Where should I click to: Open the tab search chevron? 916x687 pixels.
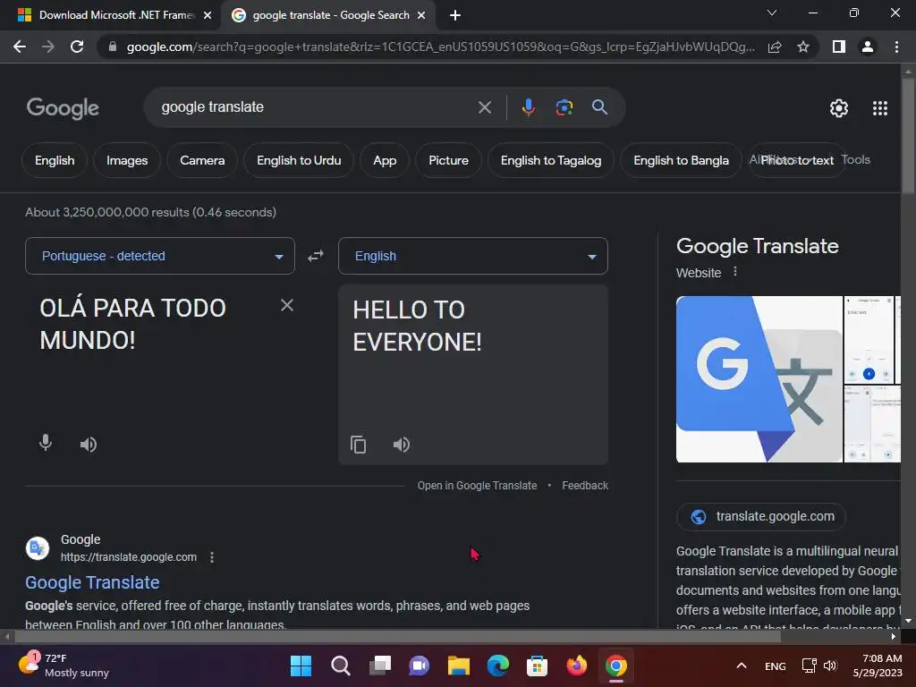pyautogui.click(x=772, y=13)
